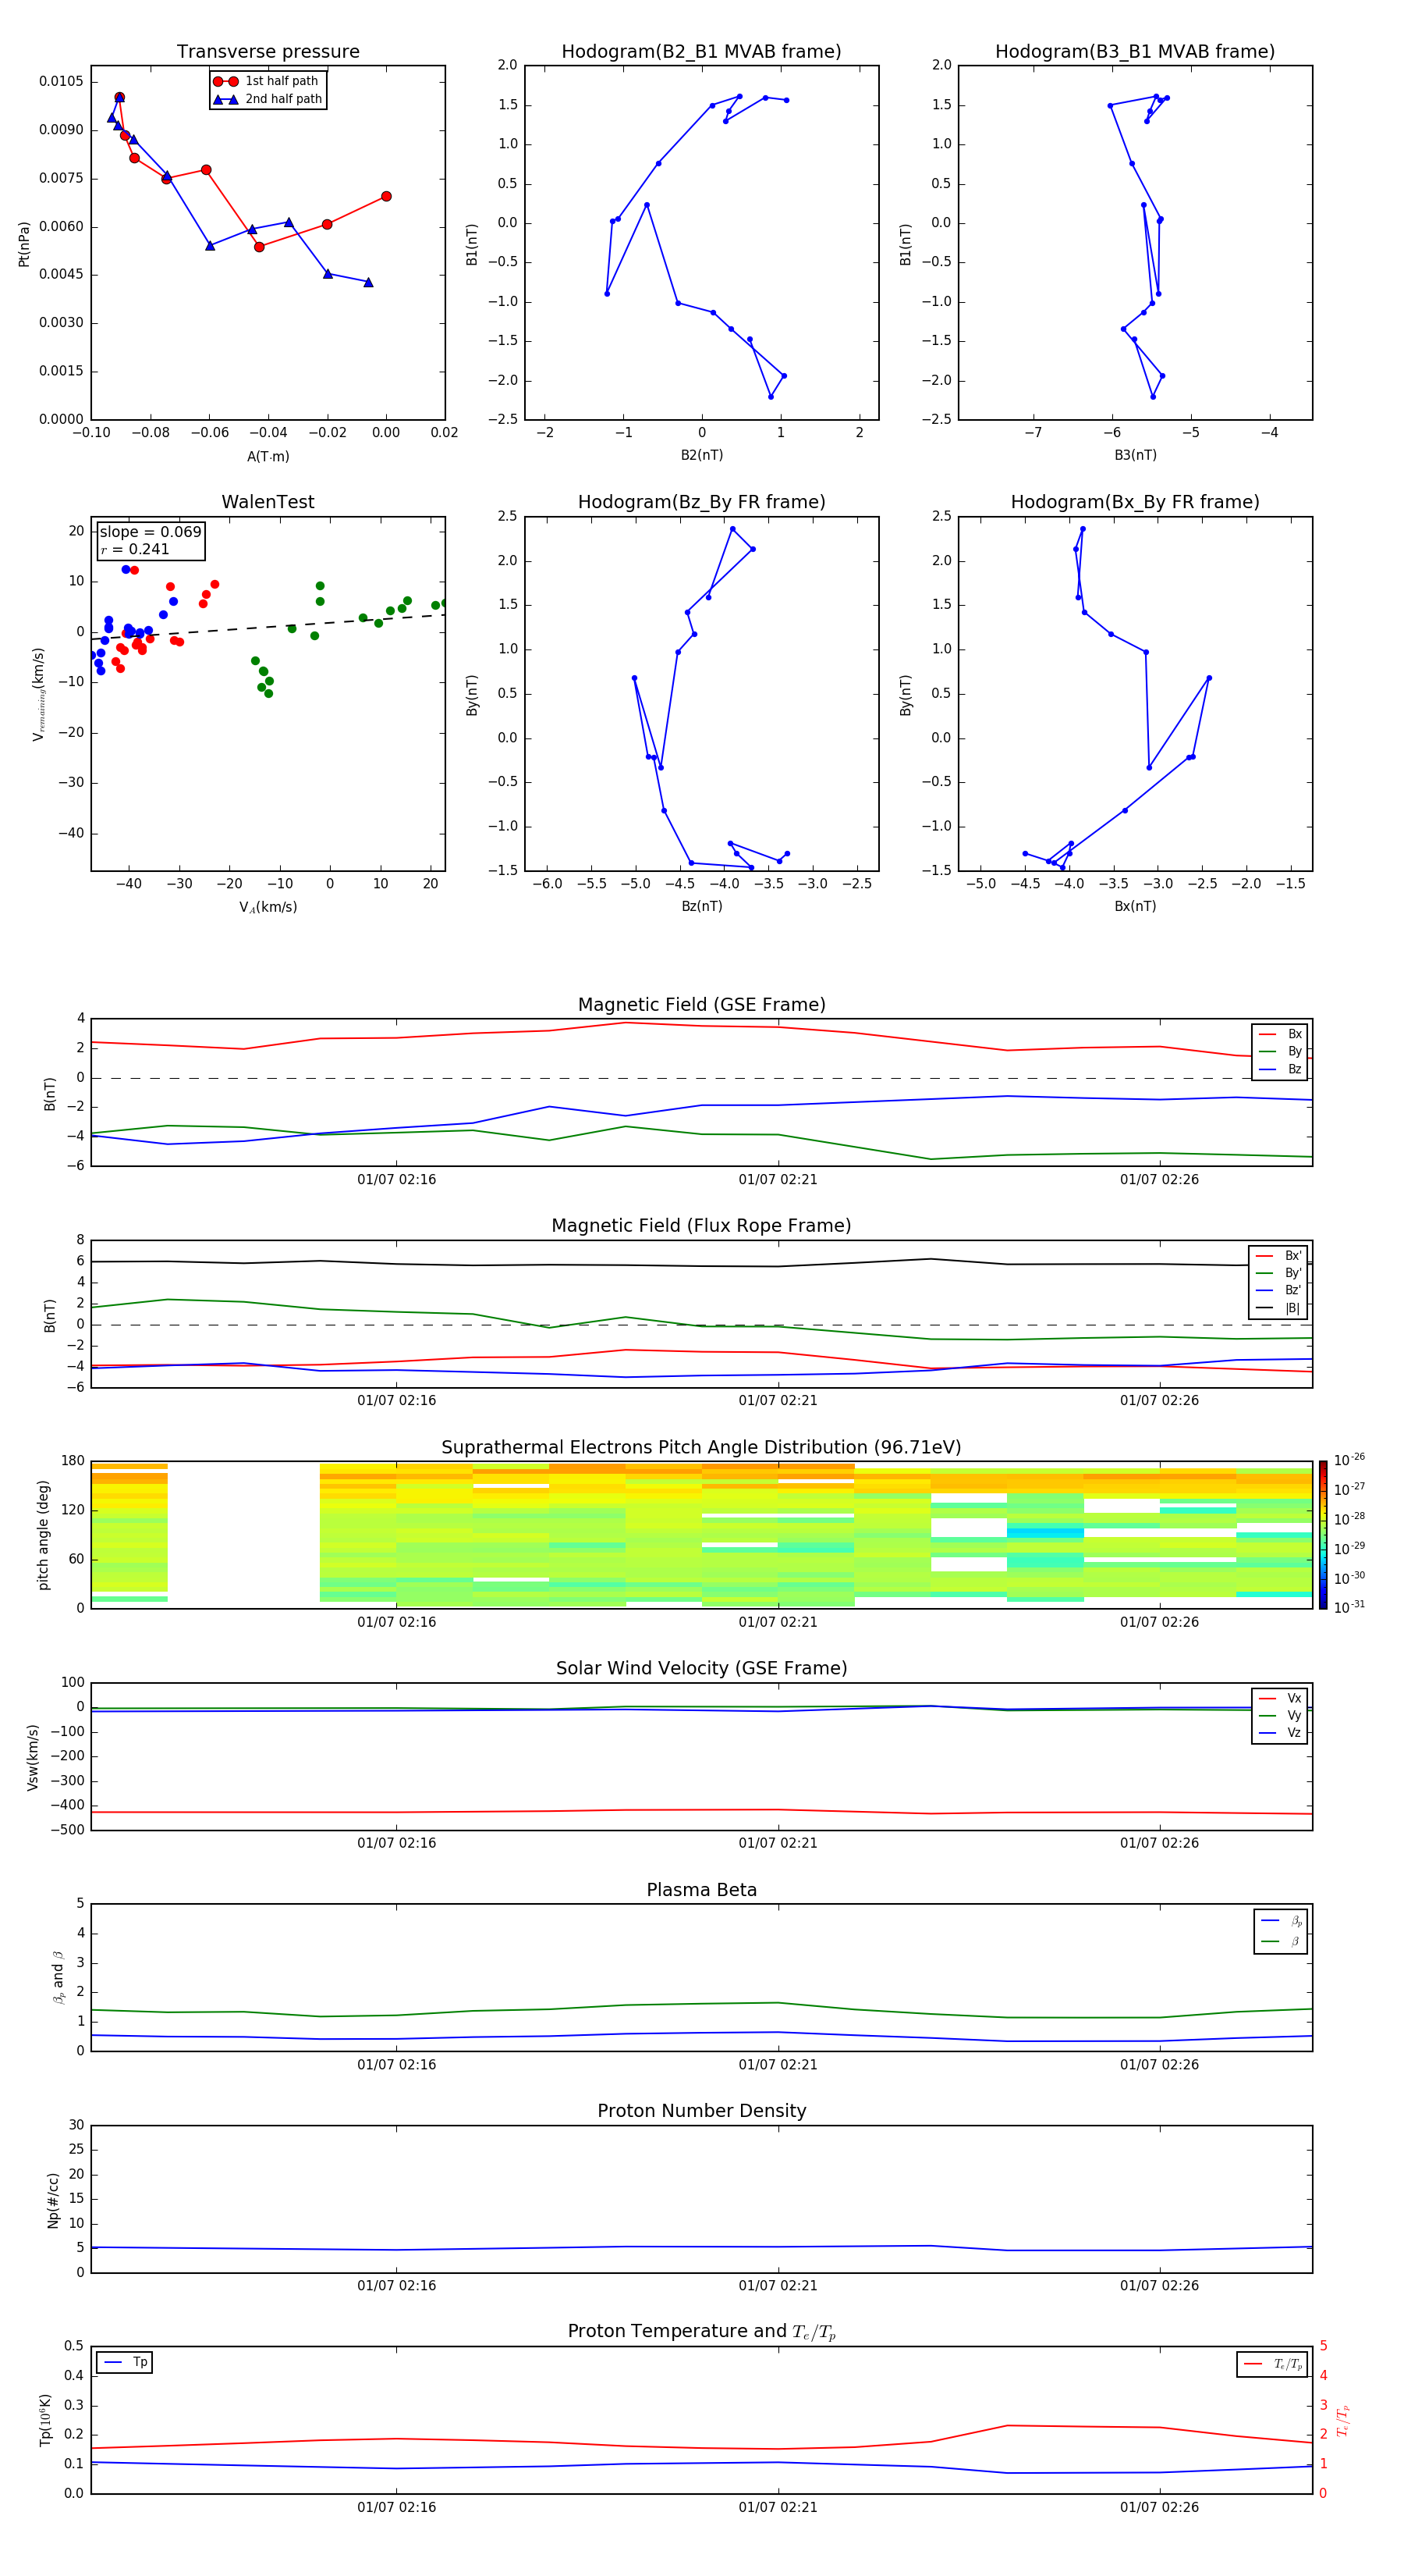1404x2576 pixels.
Task: Click the 'Transverse pressure' plot title
Action: pyautogui.click(x=268, y=52)
